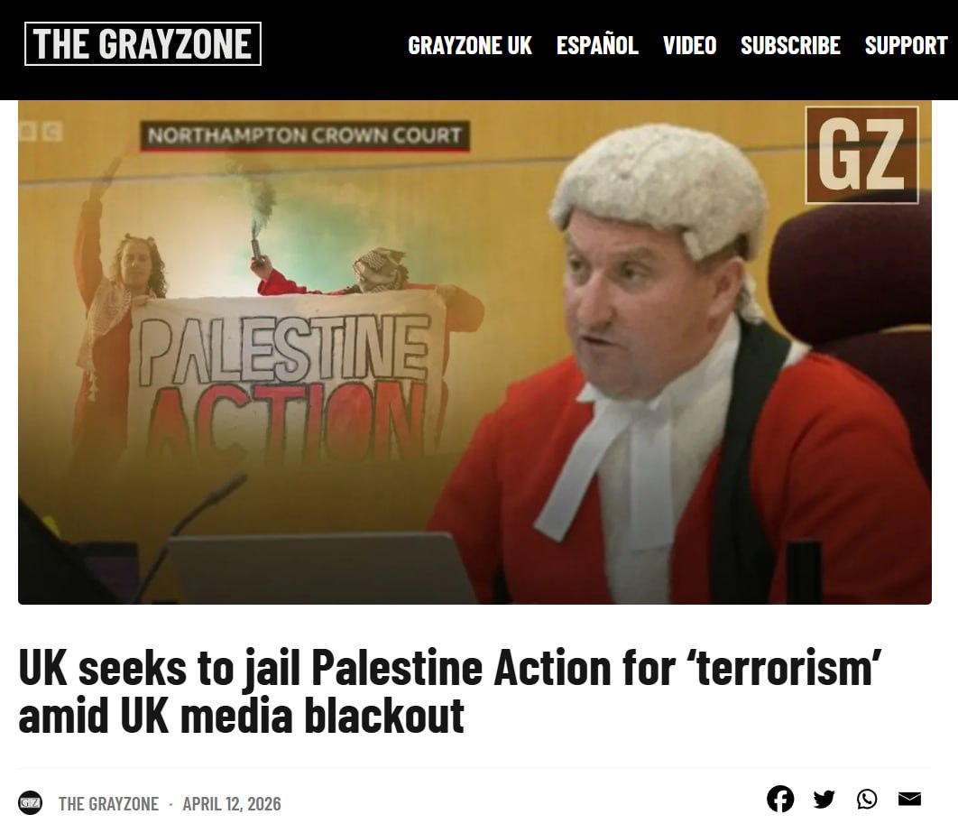Viewport: 958px width, 833px height.
Task: Share the article on Twitter
Action: pyautogui.click(x=824, y=799)
